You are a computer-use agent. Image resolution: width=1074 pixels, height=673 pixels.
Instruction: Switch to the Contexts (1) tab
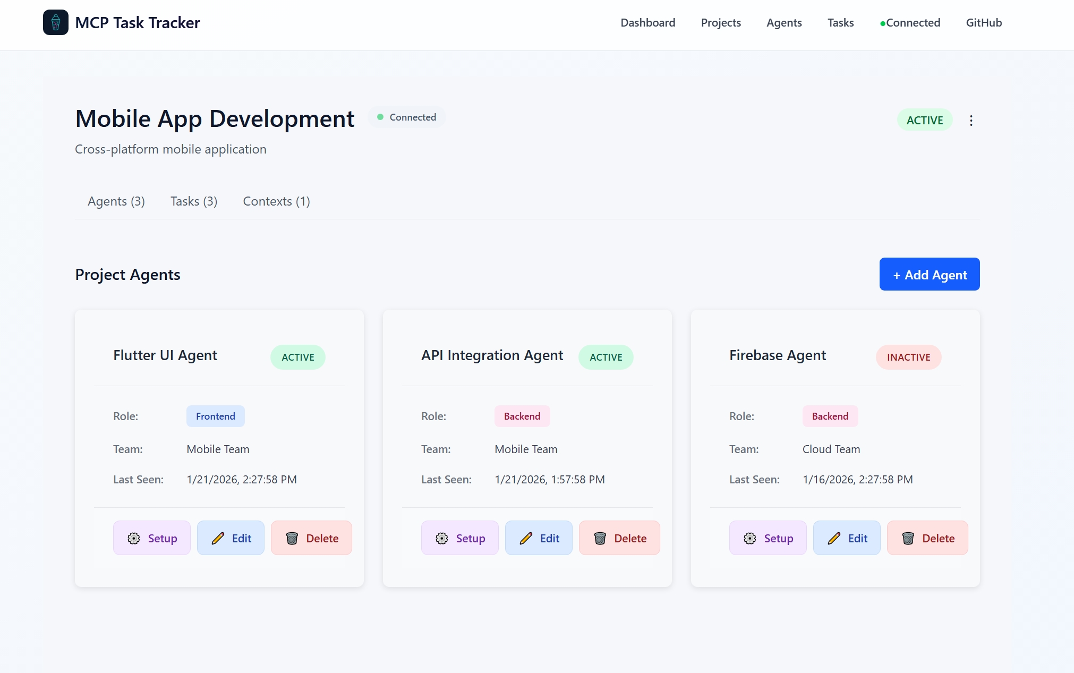276,201
